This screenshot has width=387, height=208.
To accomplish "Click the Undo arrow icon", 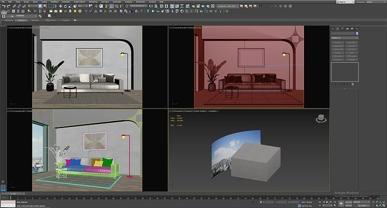I will (x=3, y=6).
